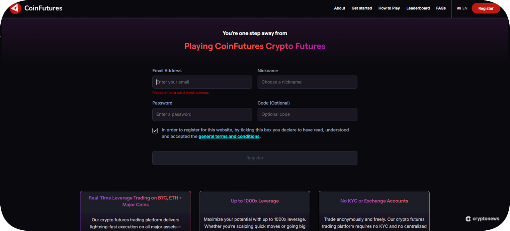This screenshot has width=510, height=231.
Task: Select the UK flag language icon
Action: (x=458, y=8)
